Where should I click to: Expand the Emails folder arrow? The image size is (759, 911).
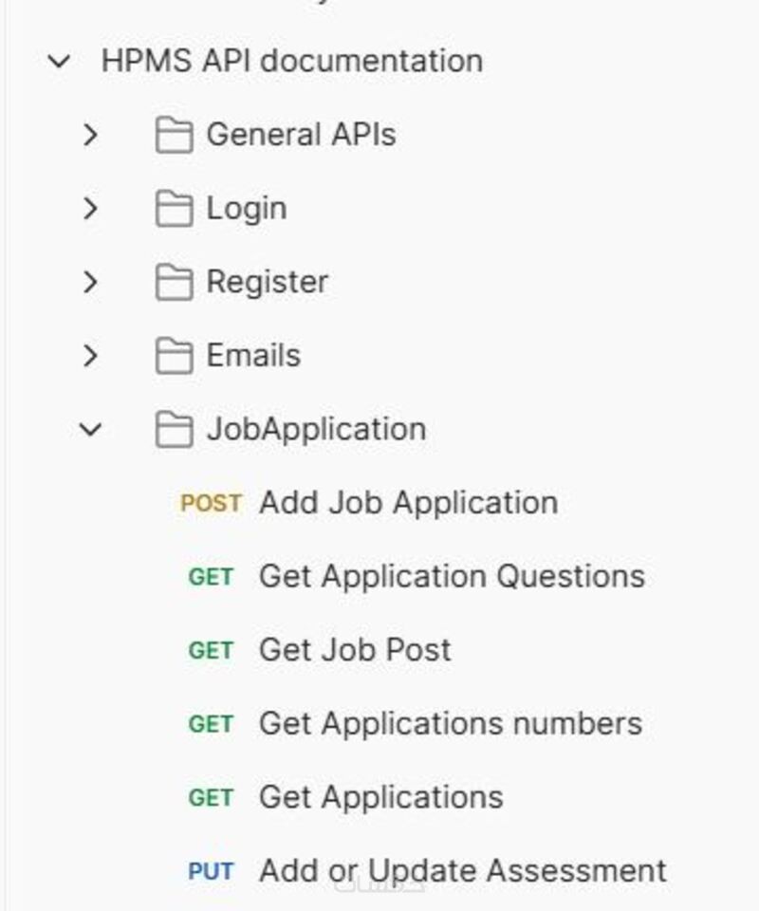tap(90, 356)
